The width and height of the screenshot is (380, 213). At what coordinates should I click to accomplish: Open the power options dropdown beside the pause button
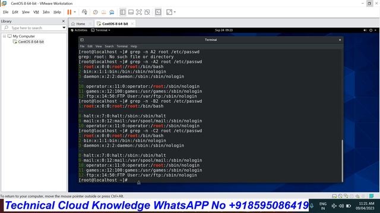point(75,12)
